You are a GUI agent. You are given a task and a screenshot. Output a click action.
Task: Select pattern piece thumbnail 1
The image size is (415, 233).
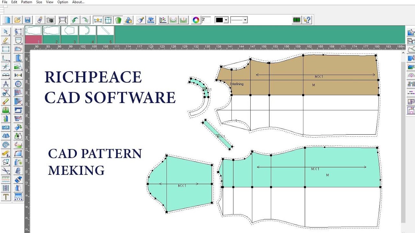pyautogui.click(x=33, y=35)
